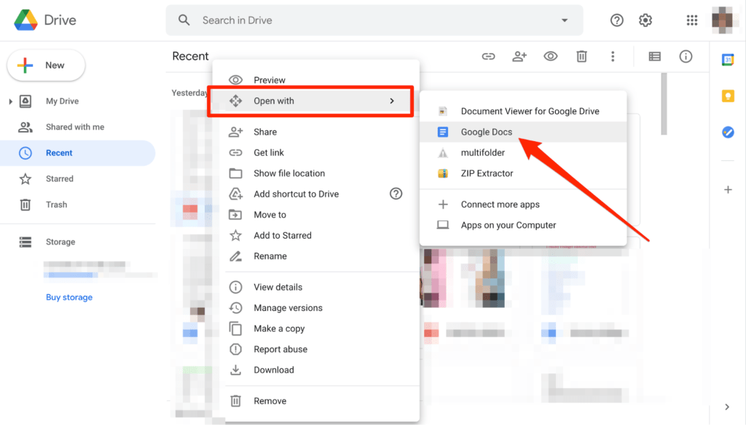Open Drive settings gear
746x425 pixels.
(645, 20)
